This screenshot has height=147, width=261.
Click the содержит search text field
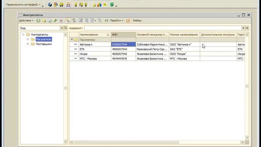click(x=163, y=28)
